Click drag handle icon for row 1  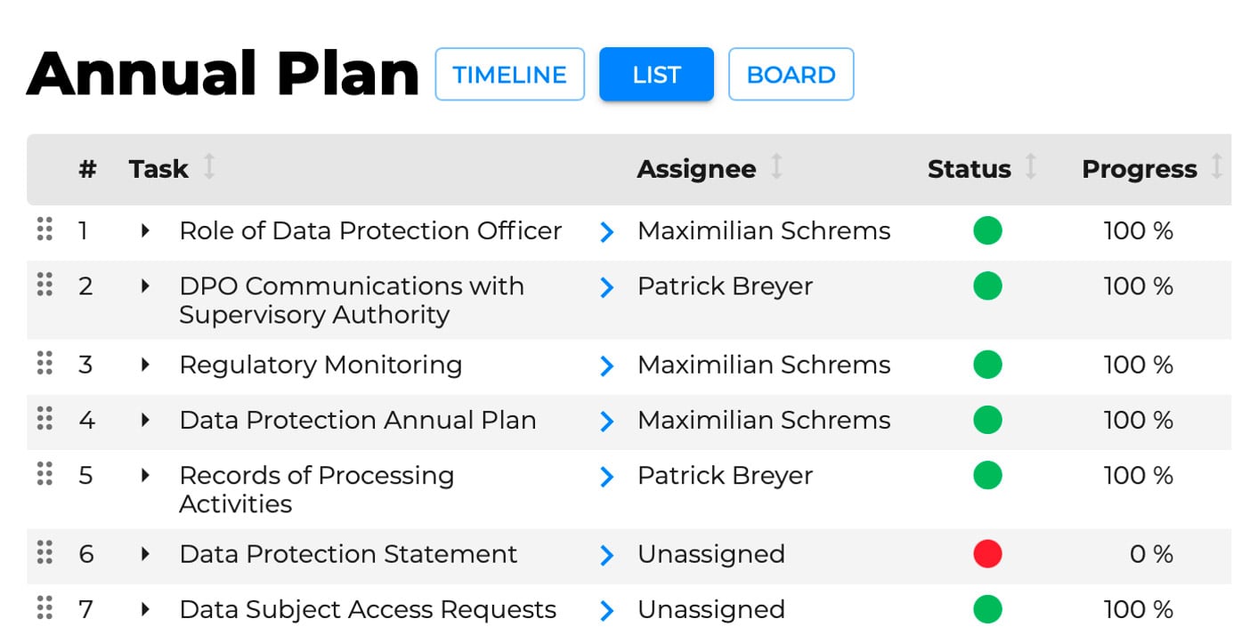tap(45, 229)
